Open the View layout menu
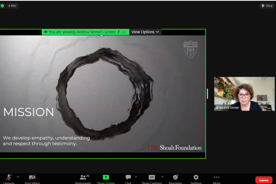This screenshot has width=276, height=184. [267, 6]
